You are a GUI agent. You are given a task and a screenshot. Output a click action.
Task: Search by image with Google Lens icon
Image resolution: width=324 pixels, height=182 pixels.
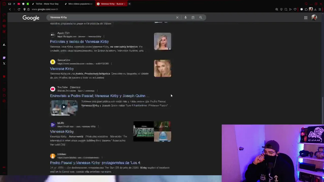(x=193, y=17)
